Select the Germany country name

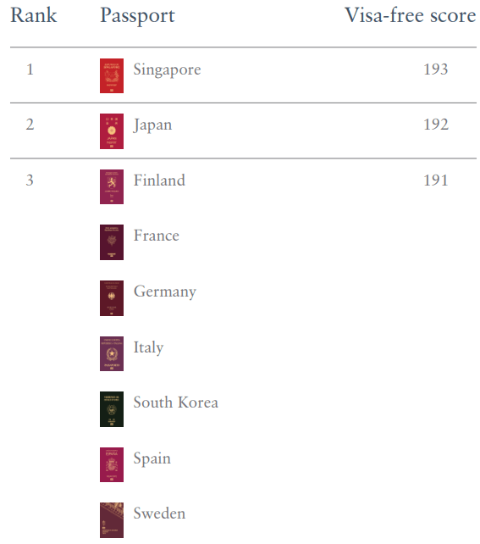pyautogui.click(x=165, y=292)
